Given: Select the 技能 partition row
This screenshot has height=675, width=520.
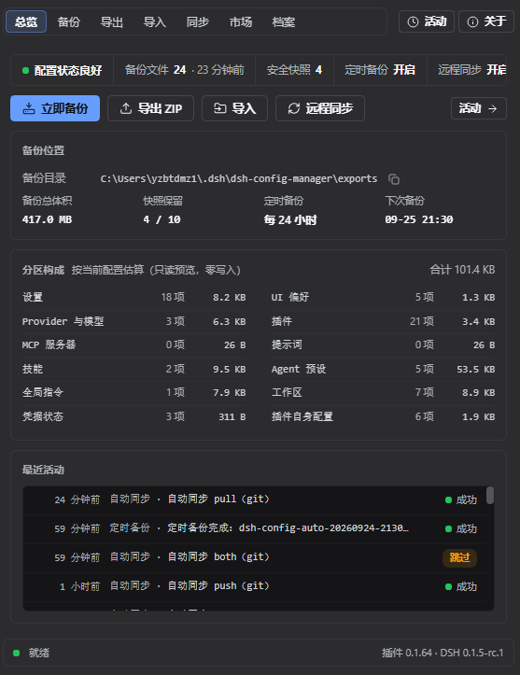Looking at the screenshot, I should tap(134, 369).
